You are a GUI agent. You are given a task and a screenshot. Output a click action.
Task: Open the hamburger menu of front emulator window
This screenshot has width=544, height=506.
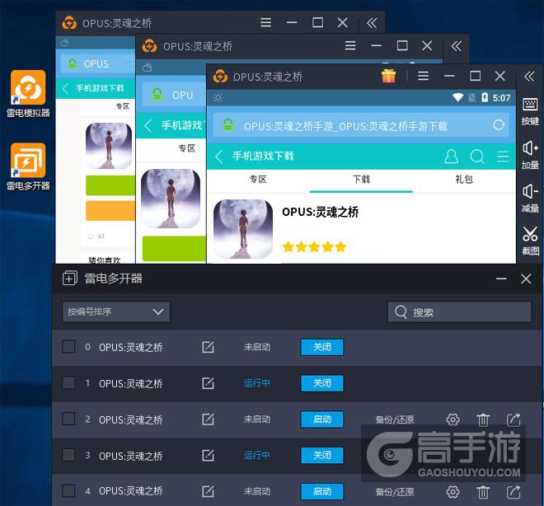(424, 76)
